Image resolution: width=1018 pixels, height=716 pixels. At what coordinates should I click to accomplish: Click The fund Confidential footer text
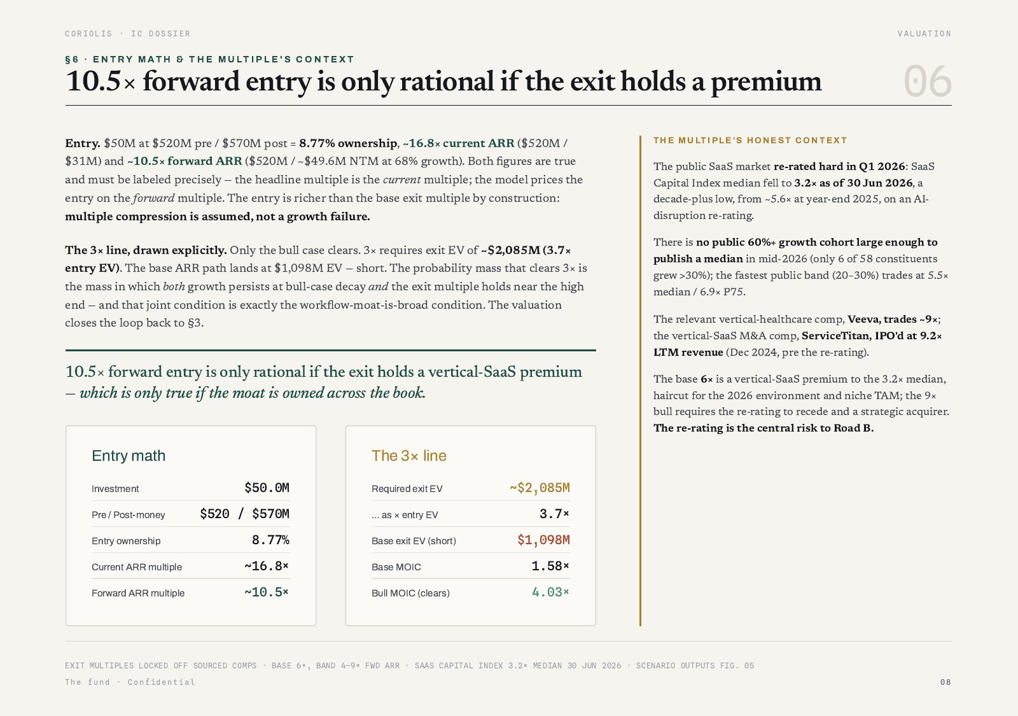click(x=130, y=682)
